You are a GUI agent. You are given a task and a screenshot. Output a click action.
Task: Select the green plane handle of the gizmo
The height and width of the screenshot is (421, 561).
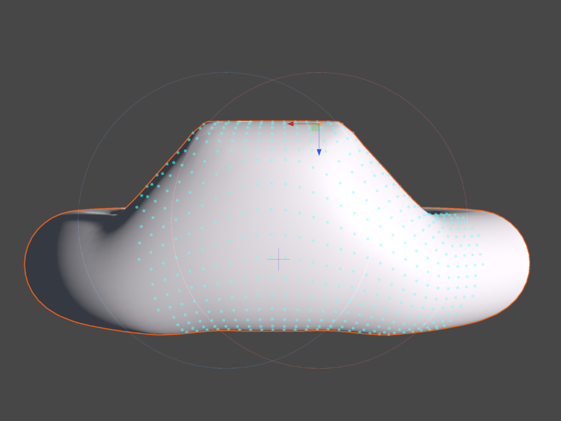click(x=315, y=127)
